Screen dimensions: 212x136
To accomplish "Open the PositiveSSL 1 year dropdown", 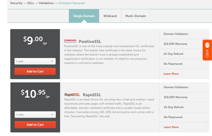I will 35,61.
